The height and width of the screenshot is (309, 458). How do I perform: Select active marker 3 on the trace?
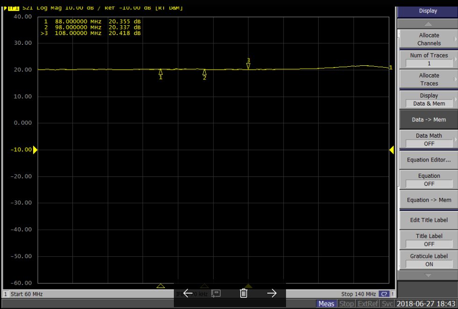coord(248,66)
